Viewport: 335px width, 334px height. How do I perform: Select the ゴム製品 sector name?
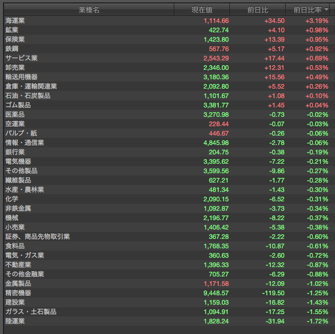pyautogui.click(x=18, y=105)
